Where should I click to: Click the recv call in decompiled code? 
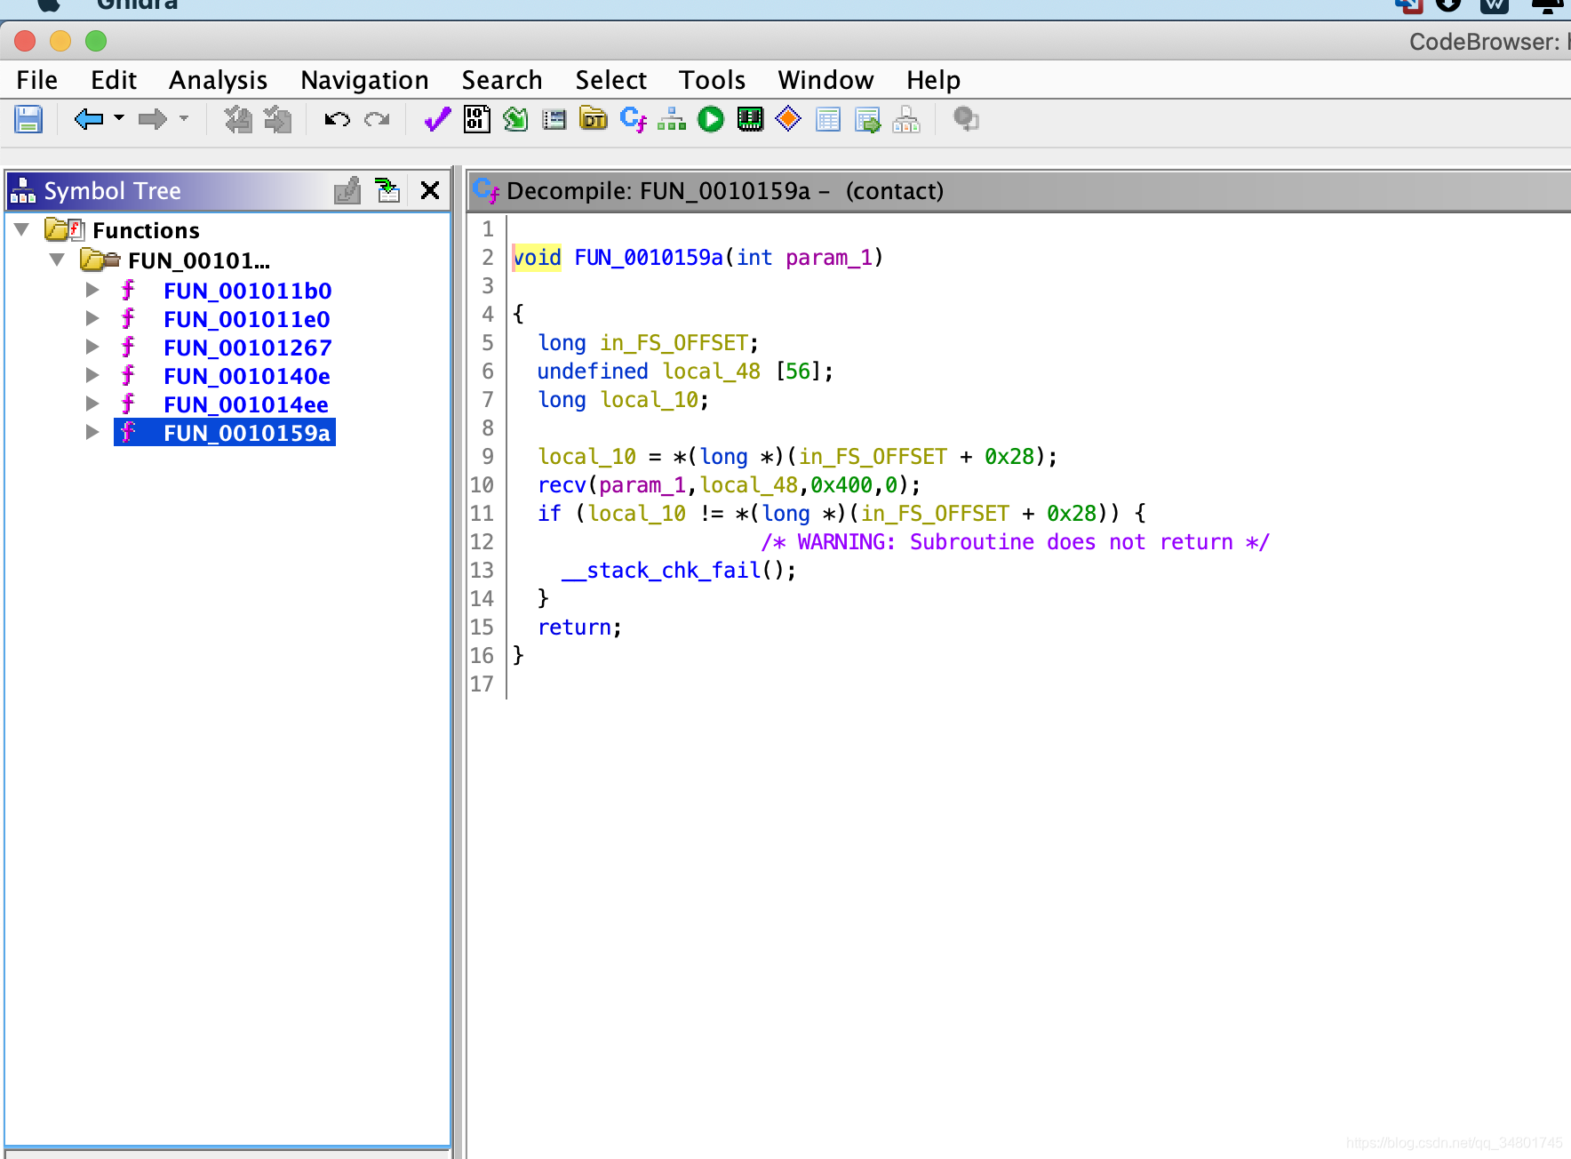click(562, 485)
